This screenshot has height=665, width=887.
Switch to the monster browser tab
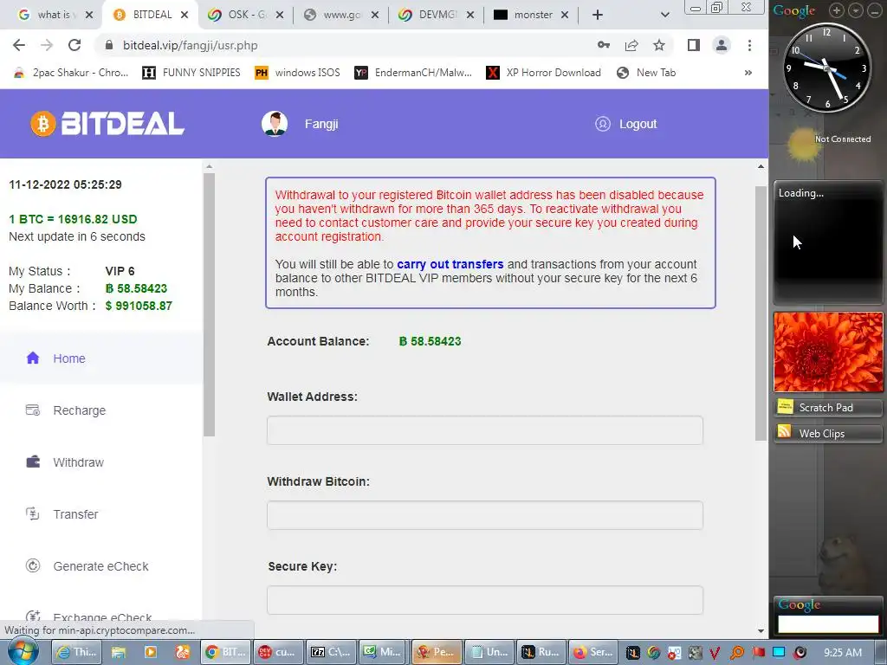tap(532, 15)
